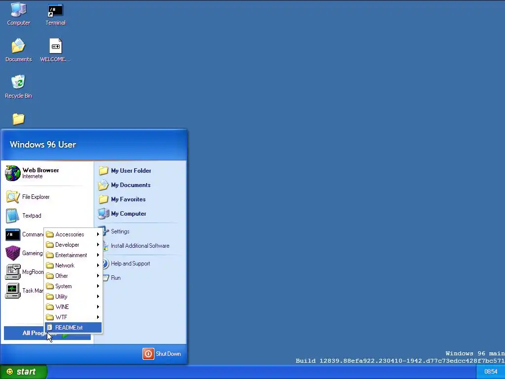Open README.txt in programs menu
The image size is (505, 379).
[73, 328]
